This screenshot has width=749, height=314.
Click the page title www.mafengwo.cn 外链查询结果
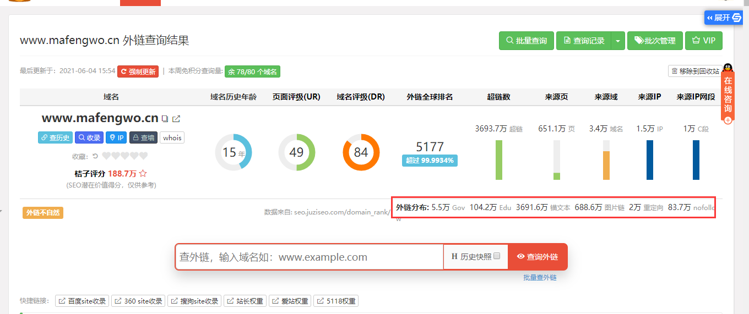tap(105, 41)
